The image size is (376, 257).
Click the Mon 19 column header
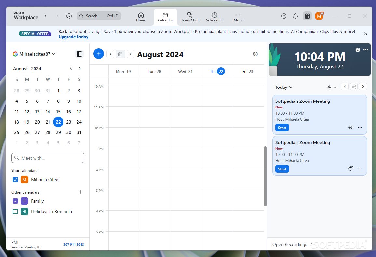(x=123, y=72)
